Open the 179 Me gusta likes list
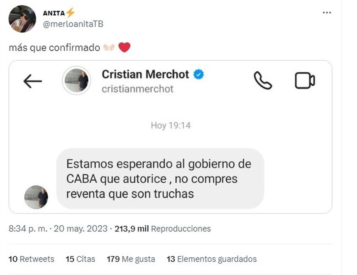 click(131, 259)
